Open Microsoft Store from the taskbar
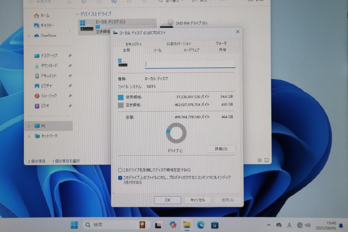The image size is (348, 232). coord(214,224)
